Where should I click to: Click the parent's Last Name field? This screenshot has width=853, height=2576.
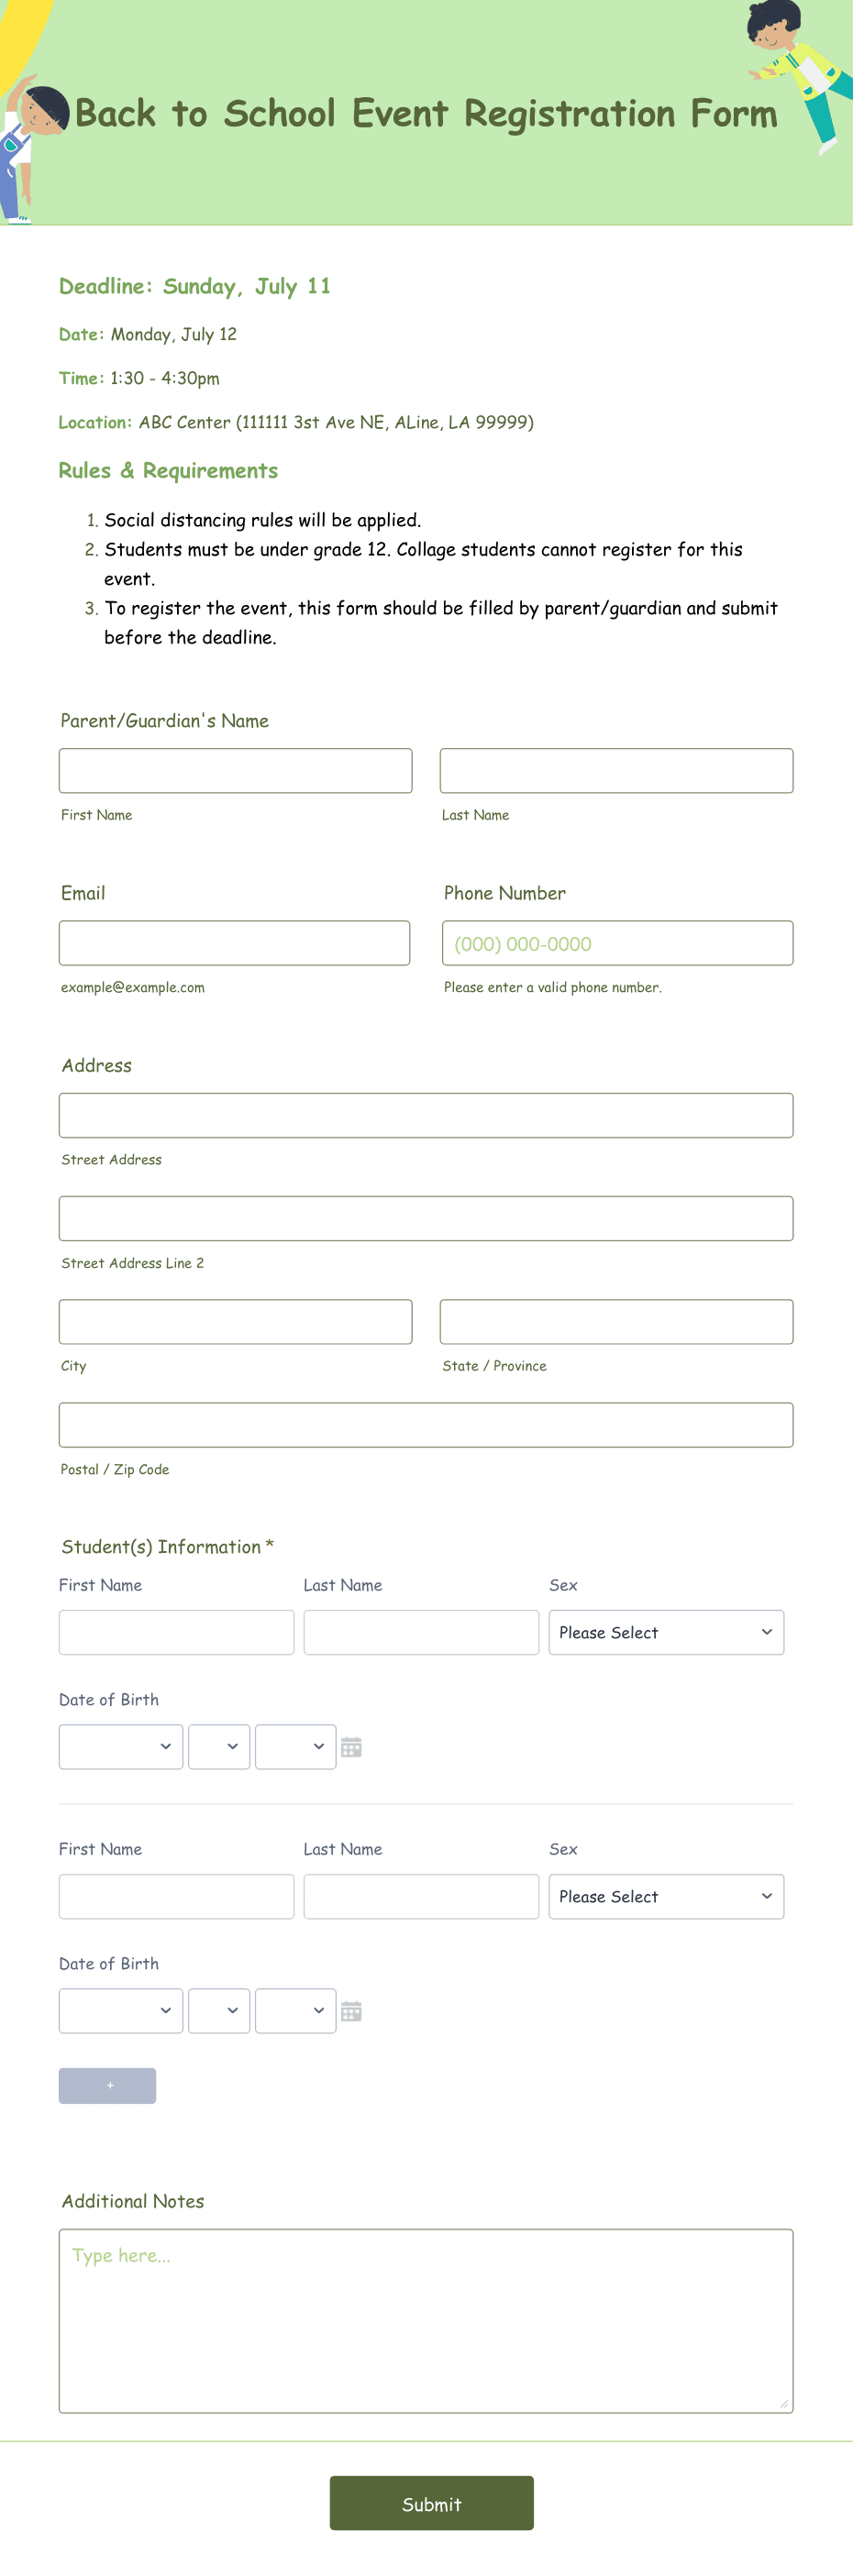click(x=616, y=770)
